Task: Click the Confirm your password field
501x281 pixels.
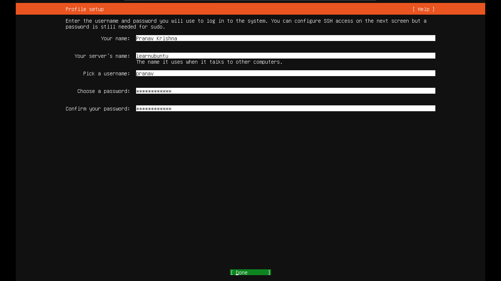Action: (x=285, y=108)
